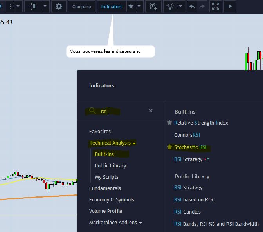Image resolution: width=263 pixels, height=232 pixels.
Task: Choose ConnorsRSI from the Built-ins list
Action: [x=187, y=135]
